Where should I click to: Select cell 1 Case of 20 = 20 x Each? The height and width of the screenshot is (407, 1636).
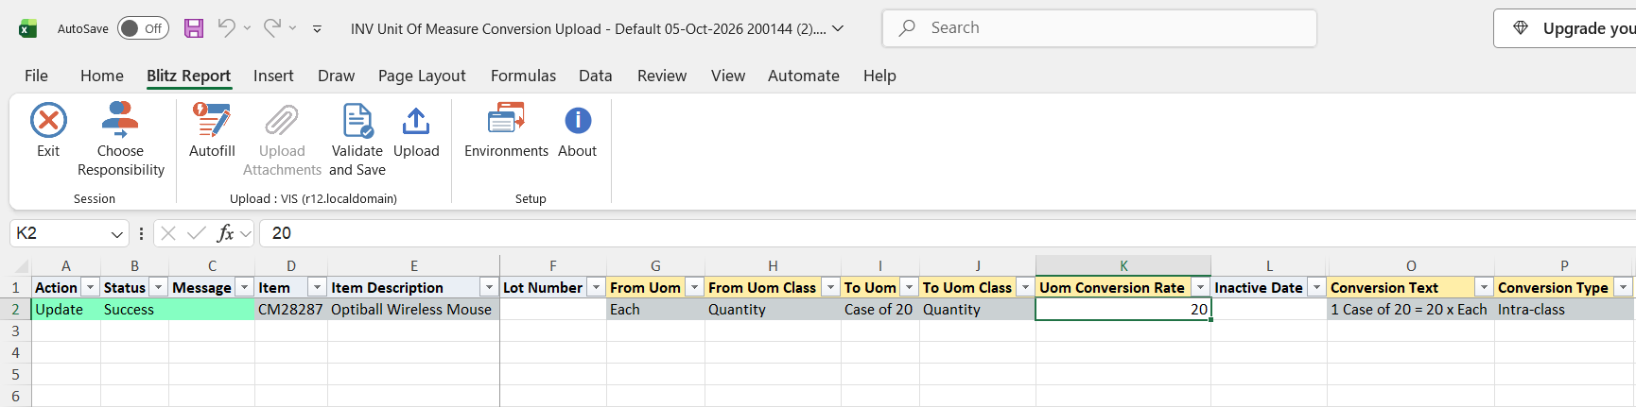(1411, 309)
